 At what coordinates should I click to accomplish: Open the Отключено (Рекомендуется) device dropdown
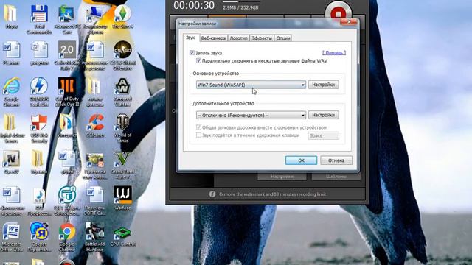click(251, 115)
